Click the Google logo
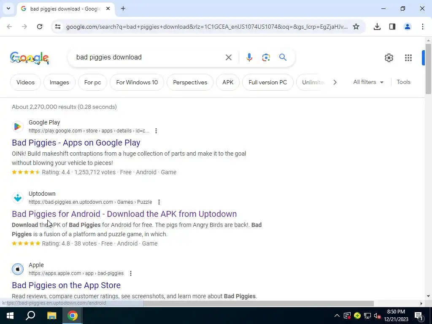The image size is (432, 324). click(x=30, y=58)
